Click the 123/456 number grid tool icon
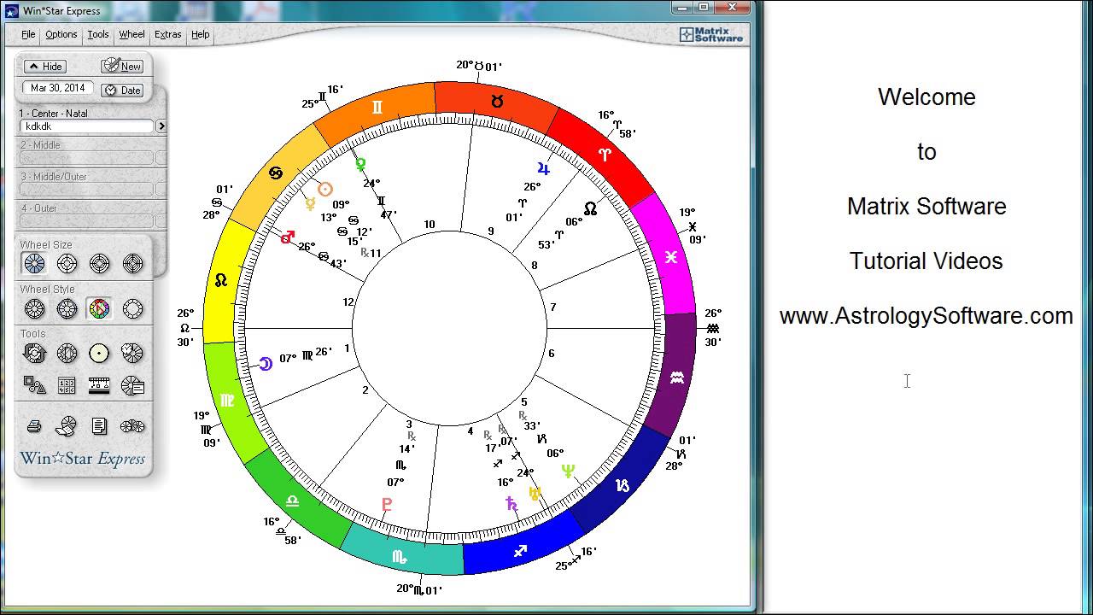 (67, 385)
